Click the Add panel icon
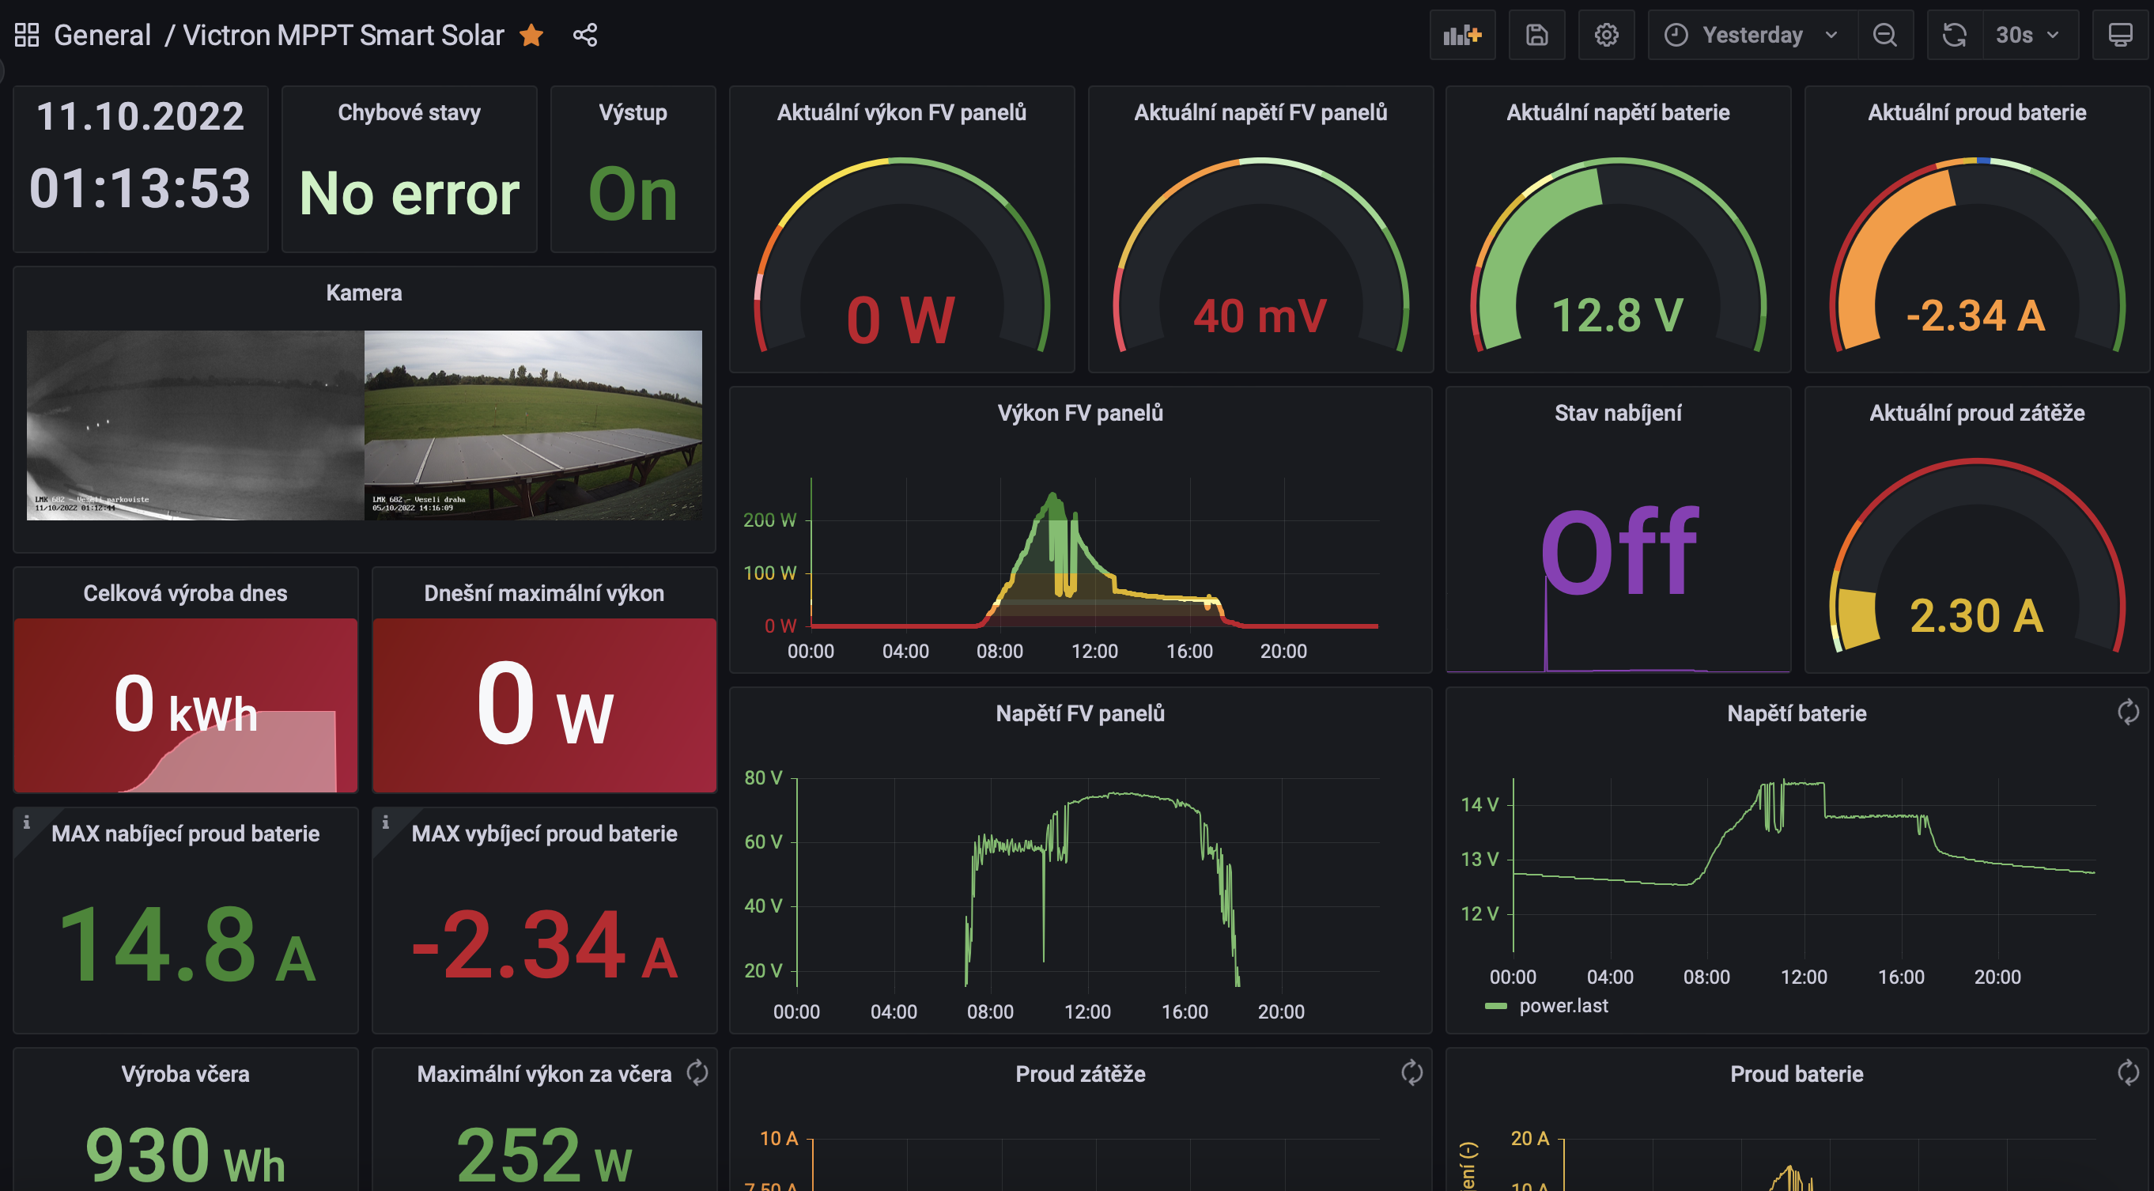The width and height of the screenshot is (2154, 1191). click(x=1461, y=35)
